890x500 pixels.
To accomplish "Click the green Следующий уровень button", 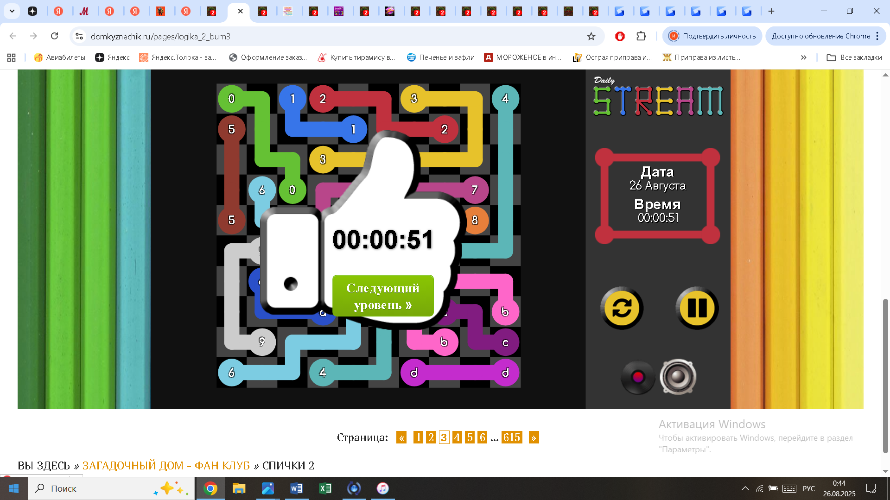I will point(383,296).
